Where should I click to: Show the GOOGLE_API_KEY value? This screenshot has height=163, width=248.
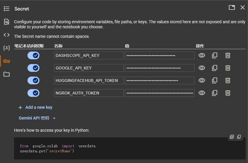click(x=202, y=68)
